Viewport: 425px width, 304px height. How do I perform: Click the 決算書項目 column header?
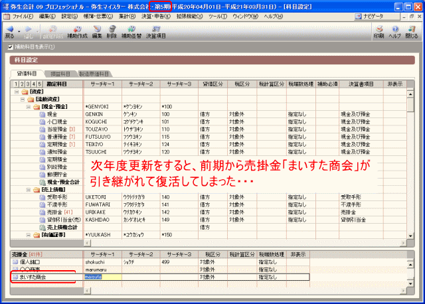361,84
